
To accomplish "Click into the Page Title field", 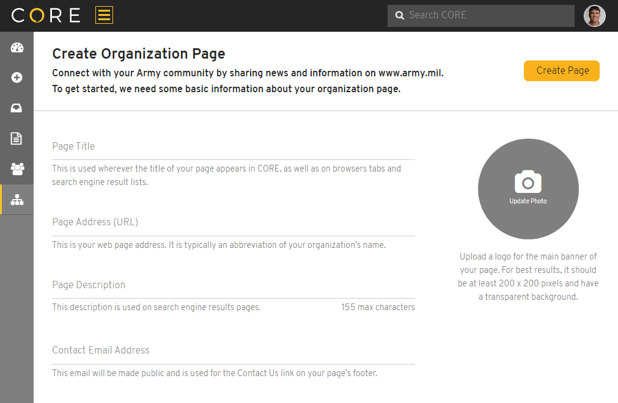I will pos(234,147).
